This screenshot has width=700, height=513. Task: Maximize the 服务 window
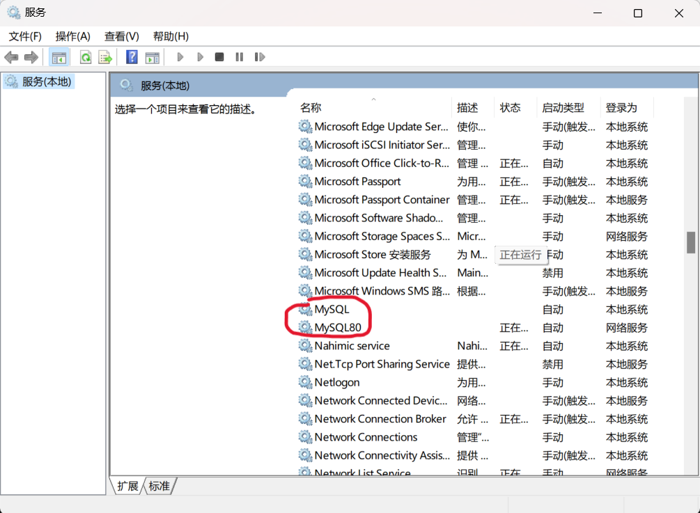click(638, 13)
